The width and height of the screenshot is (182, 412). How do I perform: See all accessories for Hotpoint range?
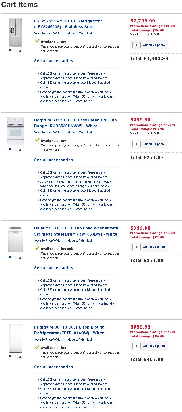pyautogui.click(x=54, y=160)
